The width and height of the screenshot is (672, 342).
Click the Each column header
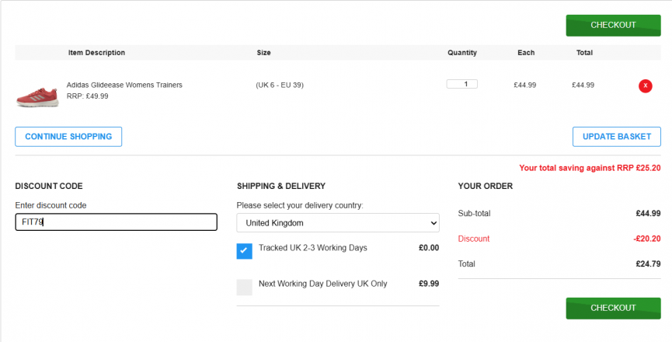coord(526,53)
